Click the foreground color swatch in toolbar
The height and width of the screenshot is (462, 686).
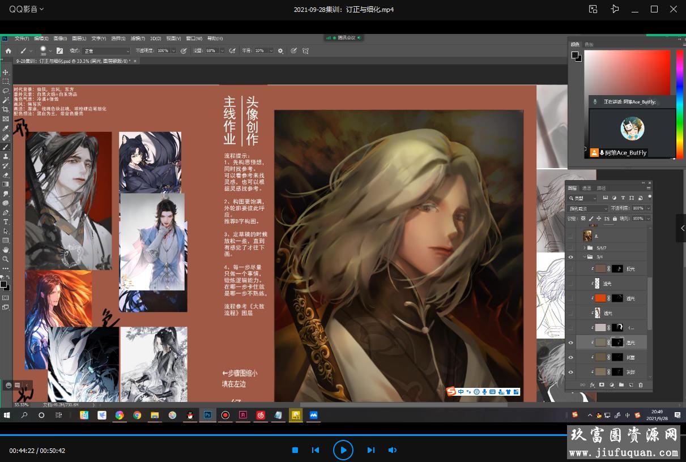pyautogui.click(x=3, y=284)
